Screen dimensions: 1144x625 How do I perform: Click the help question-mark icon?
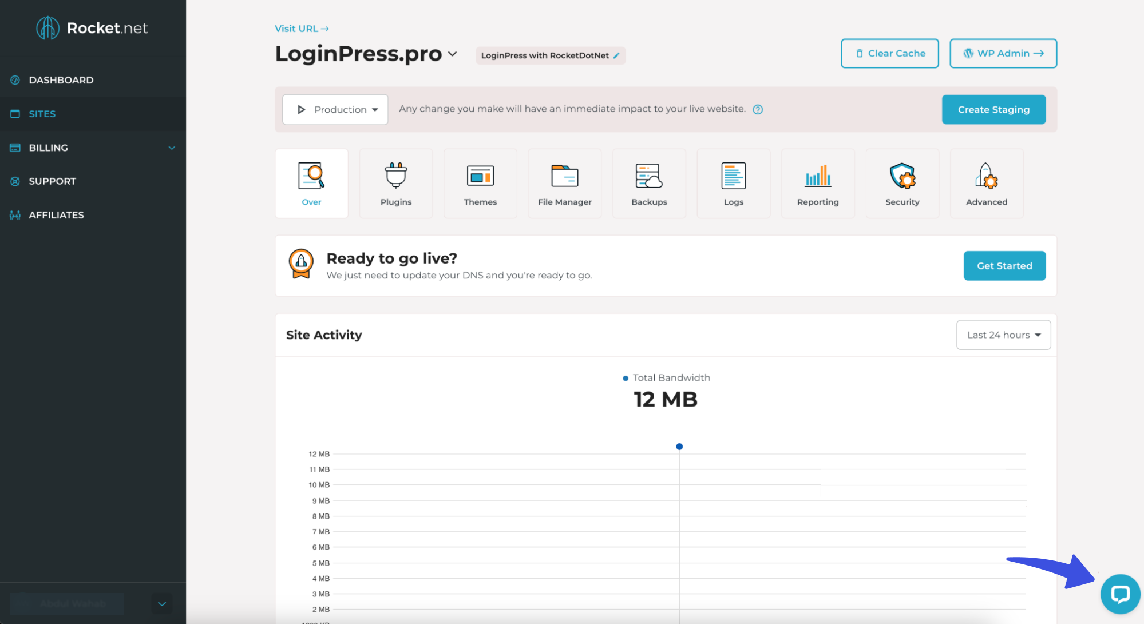click(x=758, y=109)
